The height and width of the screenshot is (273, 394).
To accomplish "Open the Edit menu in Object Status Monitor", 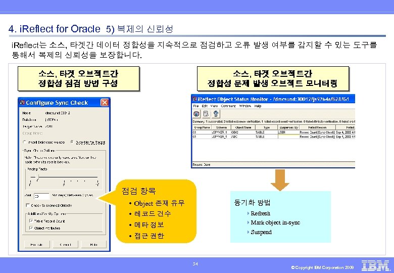I will [x=205, y=106].
